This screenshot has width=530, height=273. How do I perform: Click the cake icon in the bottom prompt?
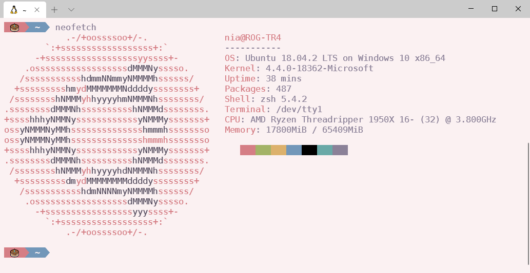tap(14, 253)
